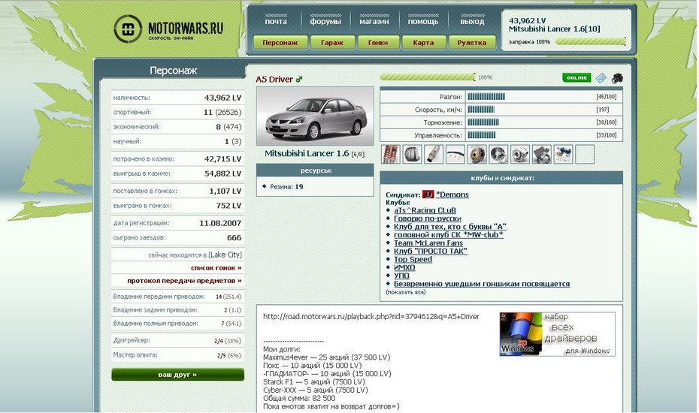Click the наличность value 43,962 LV
This screenshot has height=413, width=699.
click(222, 98)
